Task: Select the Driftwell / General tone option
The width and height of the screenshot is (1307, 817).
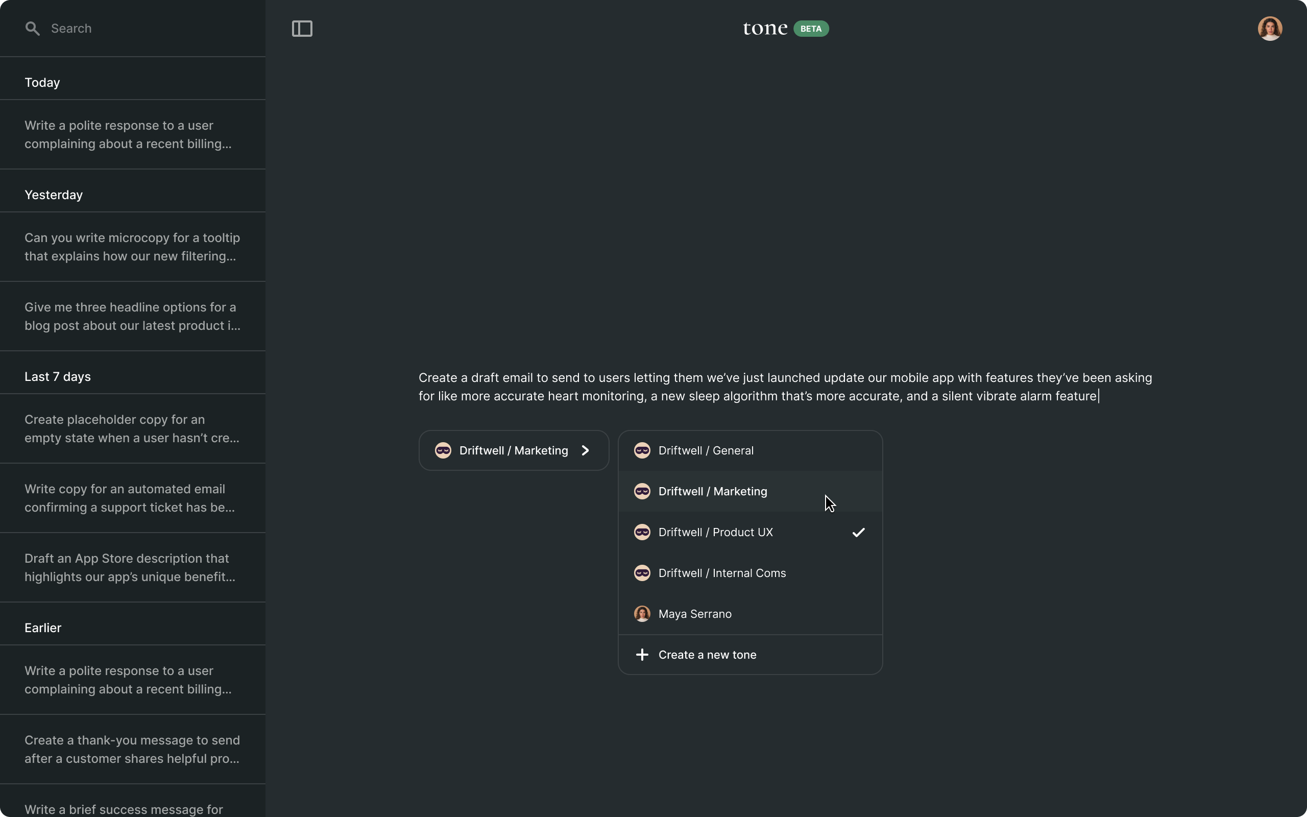Action: pyautogui.click(x=706, y=451)
